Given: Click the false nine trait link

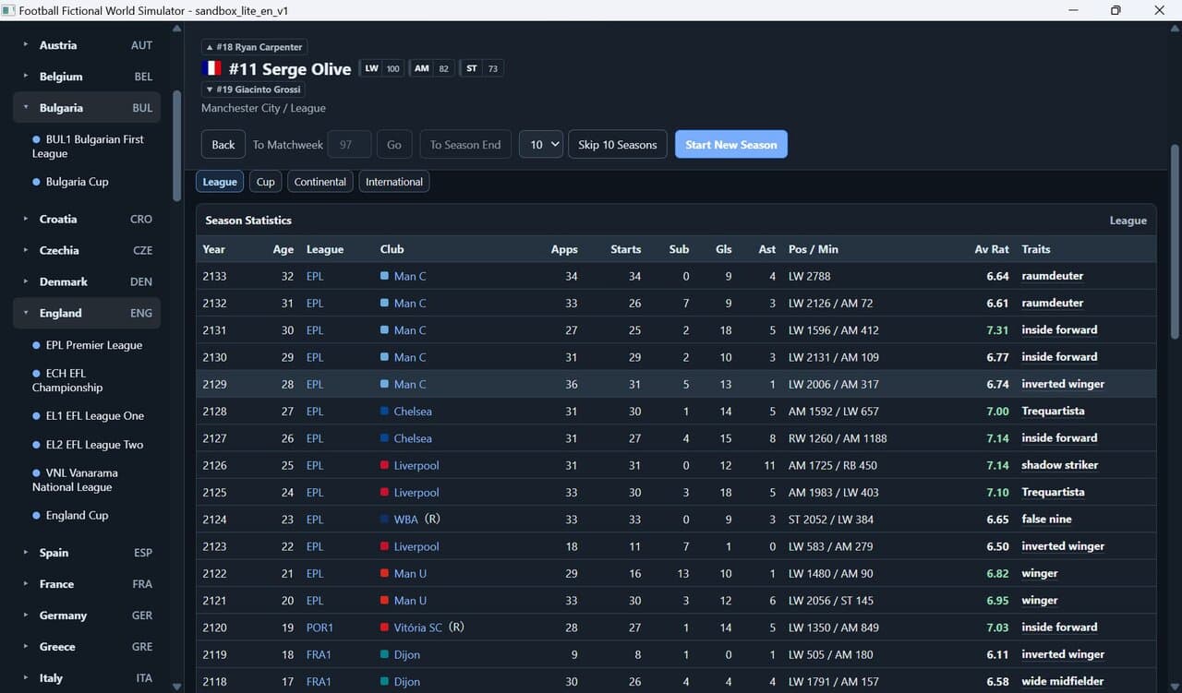Looking at the screenshot, I should coord(1046,520).
